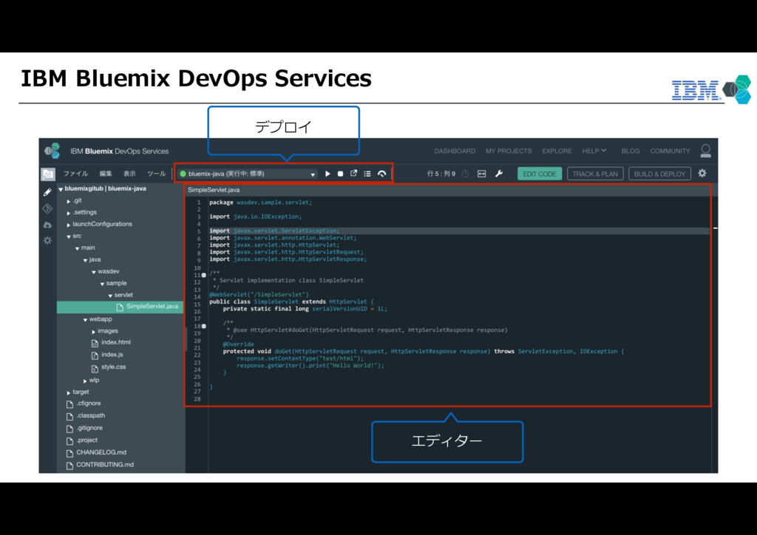Open the BLOG link
This screenshot has width=757, height=535.
(x=631, y=151)
